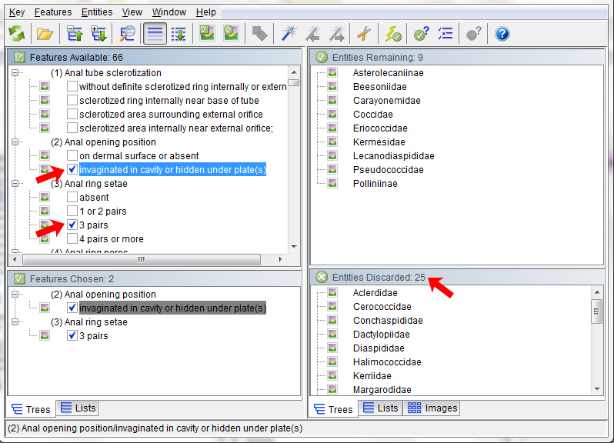Screen dimensions: 614x443
Task: Click the magnifier find icon in toolbar
Action: (128, 34)
